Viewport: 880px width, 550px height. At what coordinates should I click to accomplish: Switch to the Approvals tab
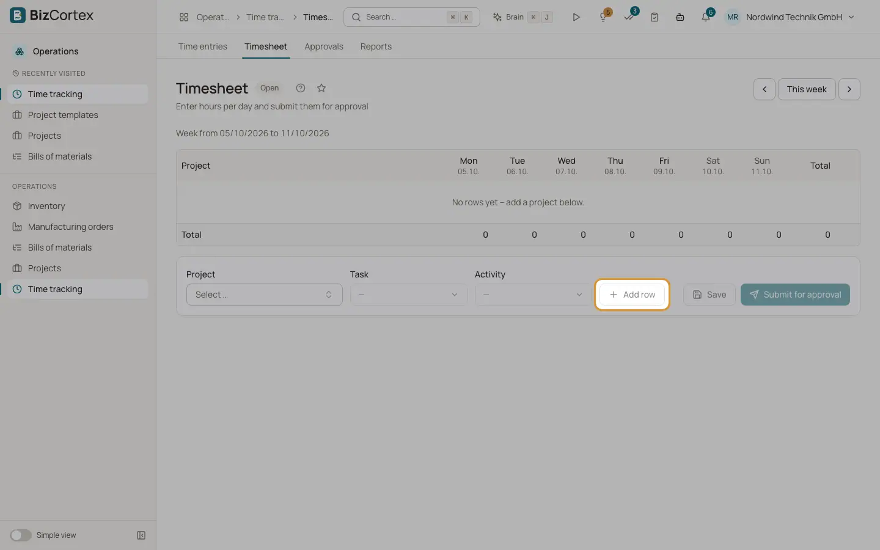click(324, 46)
